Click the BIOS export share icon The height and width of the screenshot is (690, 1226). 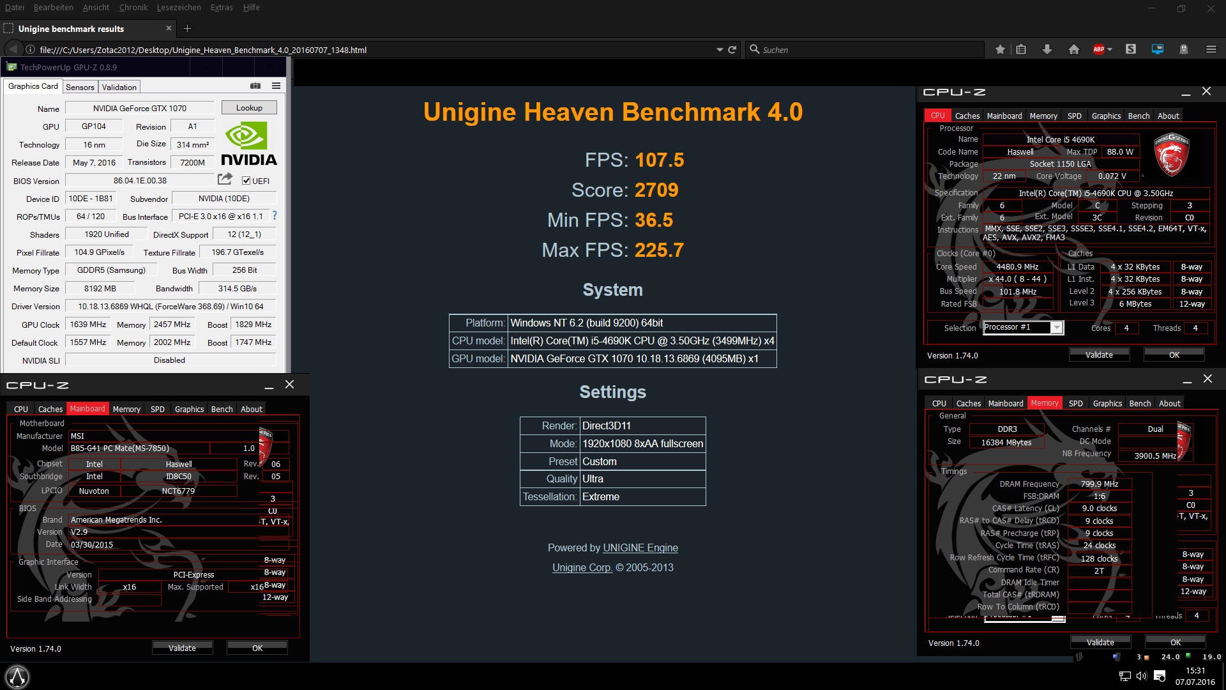(x=225, y=180)
